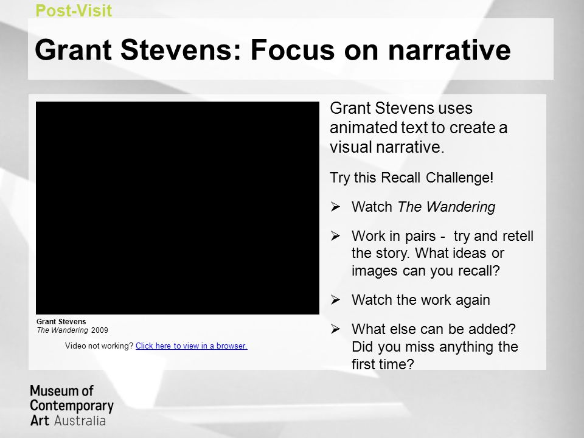The height and width of the screenshot is (438, 584).
Task: Click the text 'Work in pairs - try and retell'
Action: pyautogui.click(x=442, y=236)
